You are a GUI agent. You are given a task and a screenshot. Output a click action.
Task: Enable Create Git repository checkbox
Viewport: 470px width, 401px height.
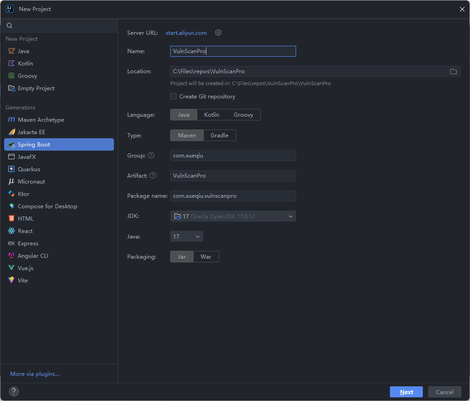click(x=173, y=97)
